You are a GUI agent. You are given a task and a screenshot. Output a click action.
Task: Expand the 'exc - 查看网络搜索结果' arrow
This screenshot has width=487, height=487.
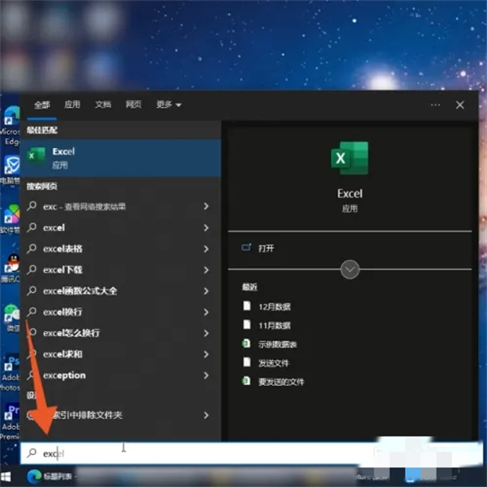coord(206,206)
